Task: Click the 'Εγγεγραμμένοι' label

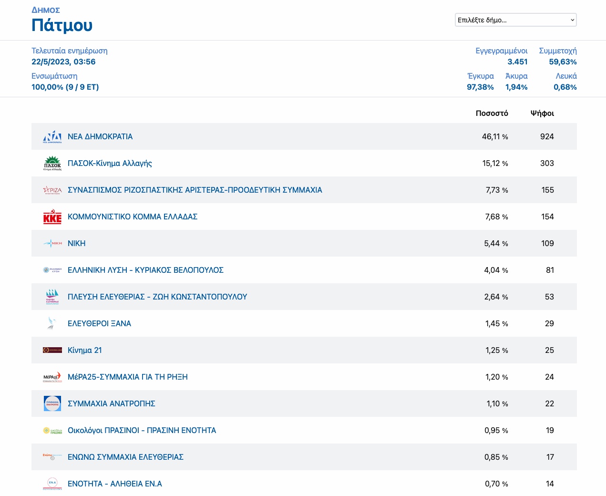Action: [502, 51]
